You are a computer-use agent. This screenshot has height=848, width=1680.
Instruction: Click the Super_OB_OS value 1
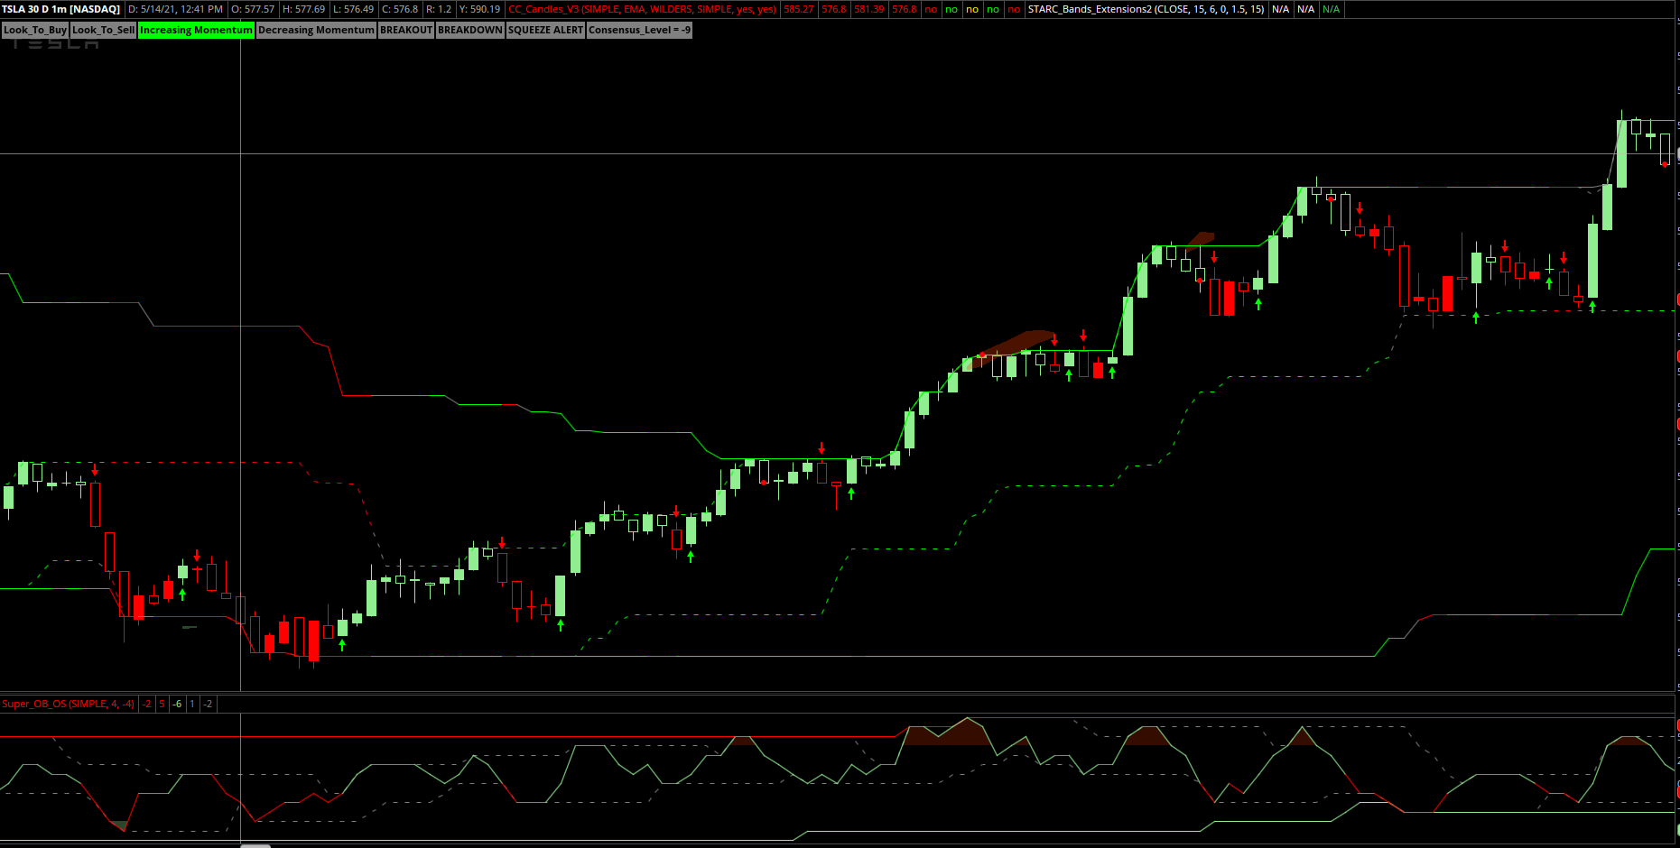point(192,704)
